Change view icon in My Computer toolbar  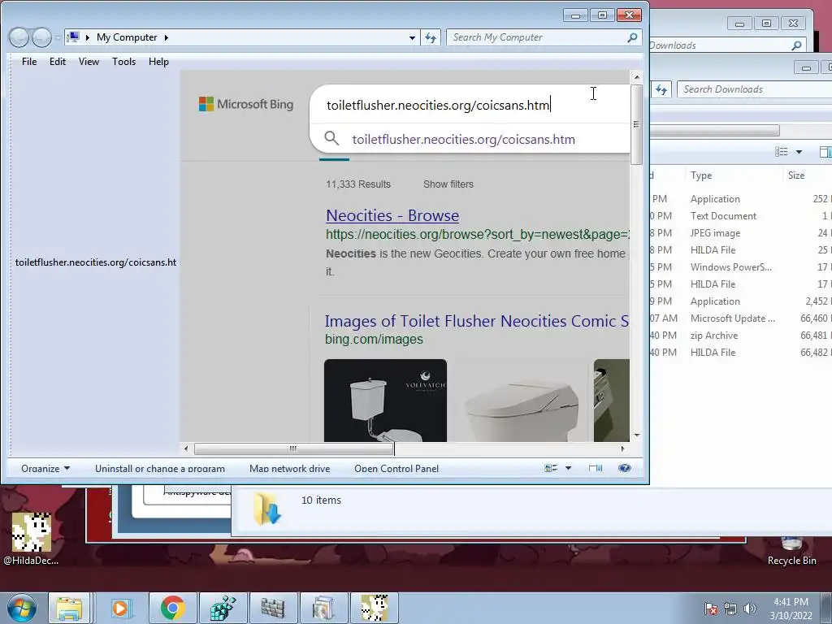point(551,468)
